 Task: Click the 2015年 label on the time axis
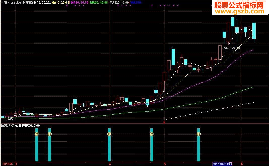pyautogui.click(x=7, y=164)
